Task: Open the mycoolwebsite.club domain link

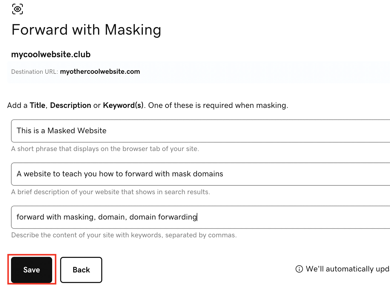Action: pyautogui.click(x=51, y=54)
